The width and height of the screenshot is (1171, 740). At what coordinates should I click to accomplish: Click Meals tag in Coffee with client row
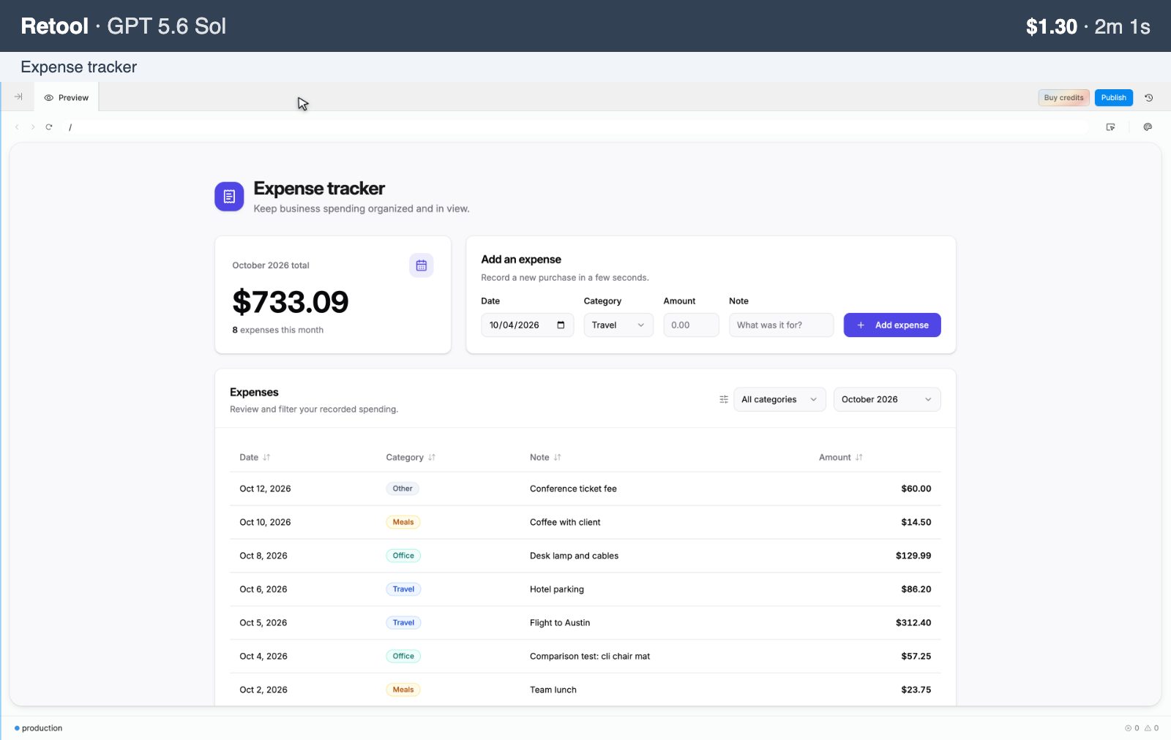pos(403,522)
